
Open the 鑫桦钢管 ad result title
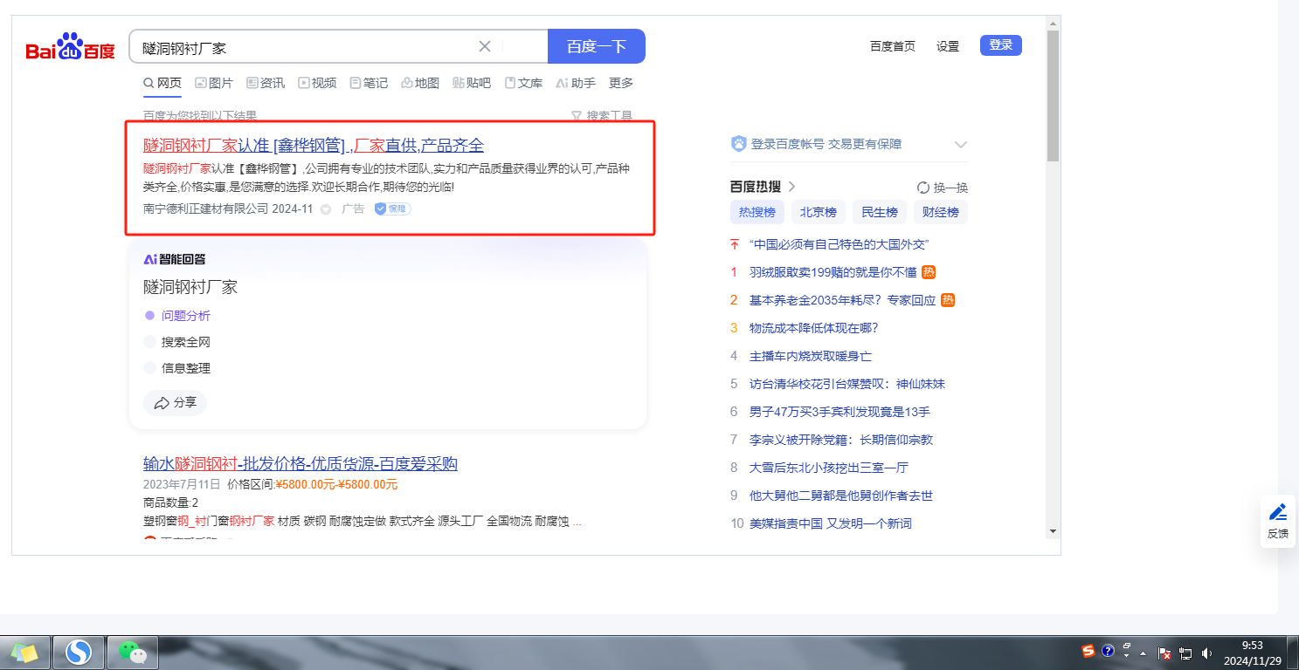pos(314,146)
